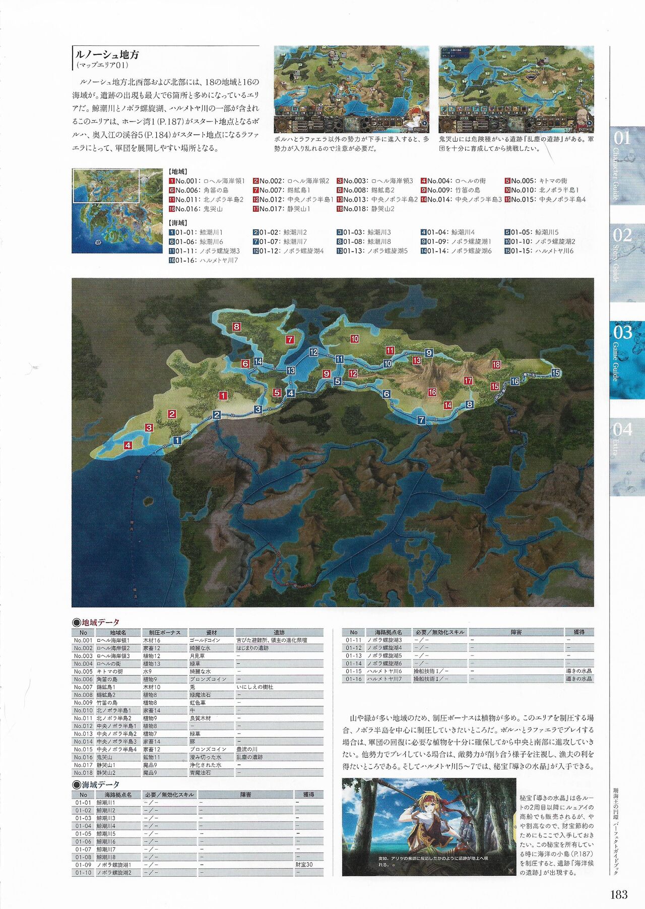Click the '青魔法石' cell in row No.018

click(x=201, y=772)
